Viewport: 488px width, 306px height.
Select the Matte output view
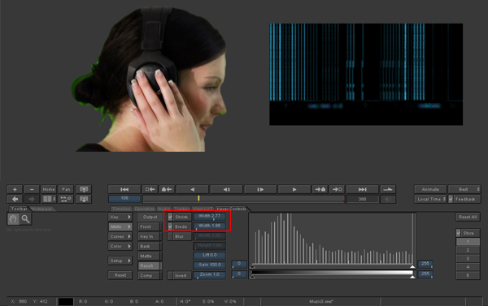pos(150,256)
